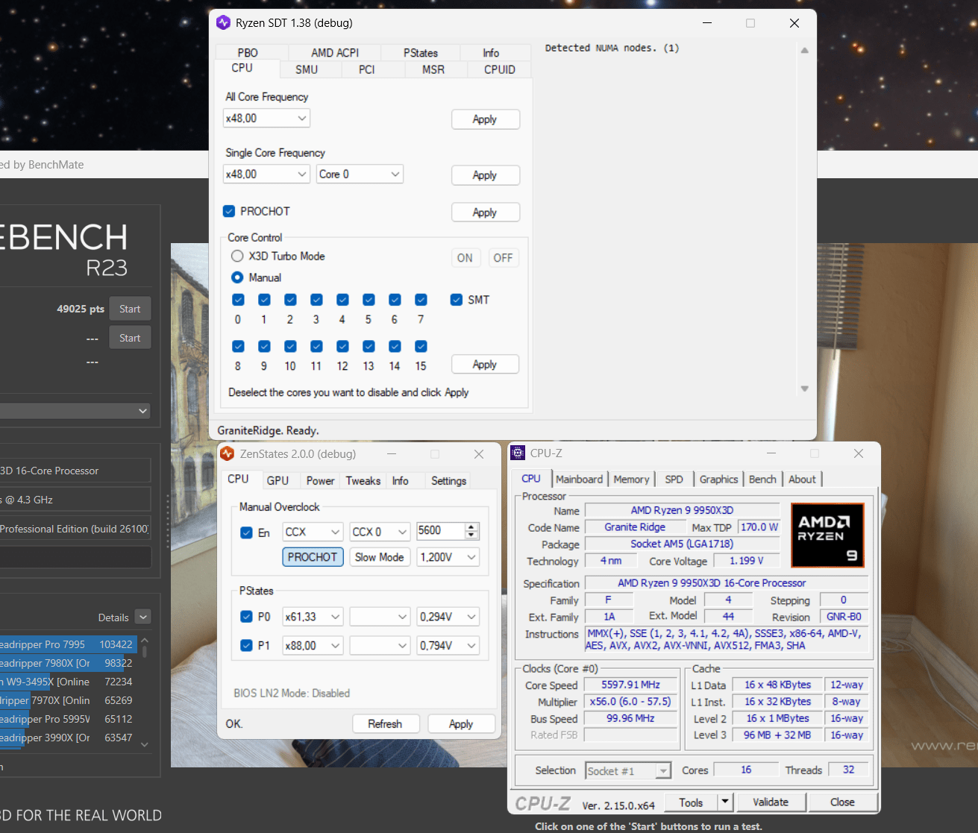Open Single Core Frequency multiplier dropdown
Screen dimensions: 978x833
266,174
